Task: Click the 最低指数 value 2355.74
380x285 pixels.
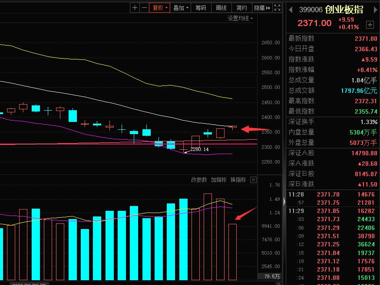Action: tap(366, 111)
